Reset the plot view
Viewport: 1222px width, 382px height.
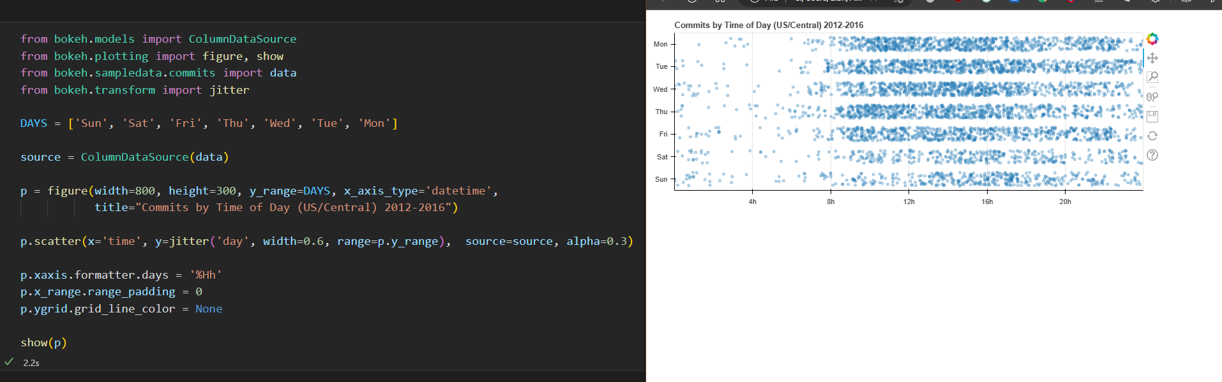tap(1152, 136)
